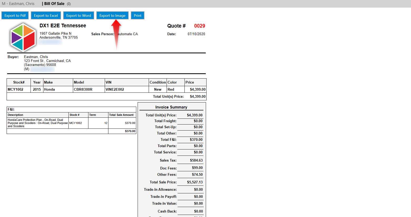The image size is (411, 217).
Task: Click the Invoice Summary heading
Action: pos(171,107)
